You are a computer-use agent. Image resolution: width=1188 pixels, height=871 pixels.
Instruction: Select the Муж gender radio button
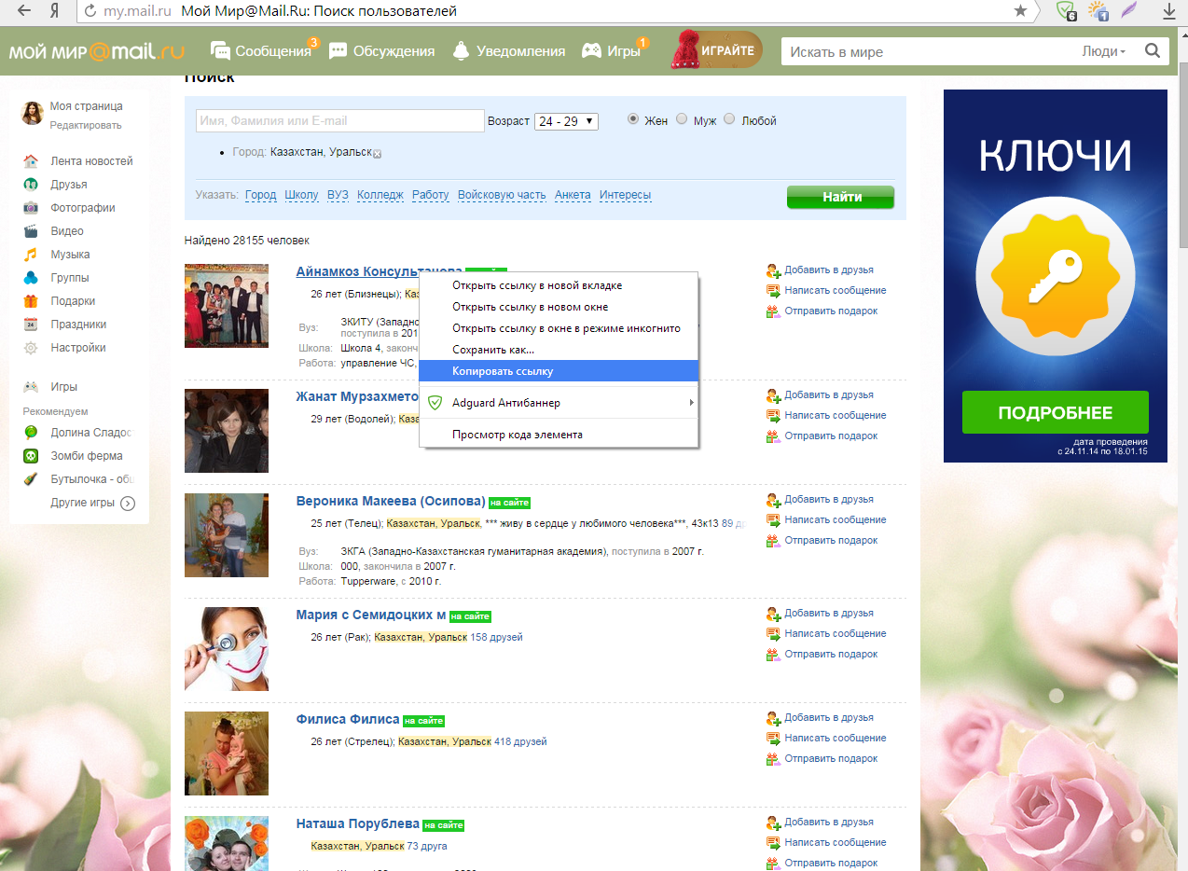click(x=682, y=119)
